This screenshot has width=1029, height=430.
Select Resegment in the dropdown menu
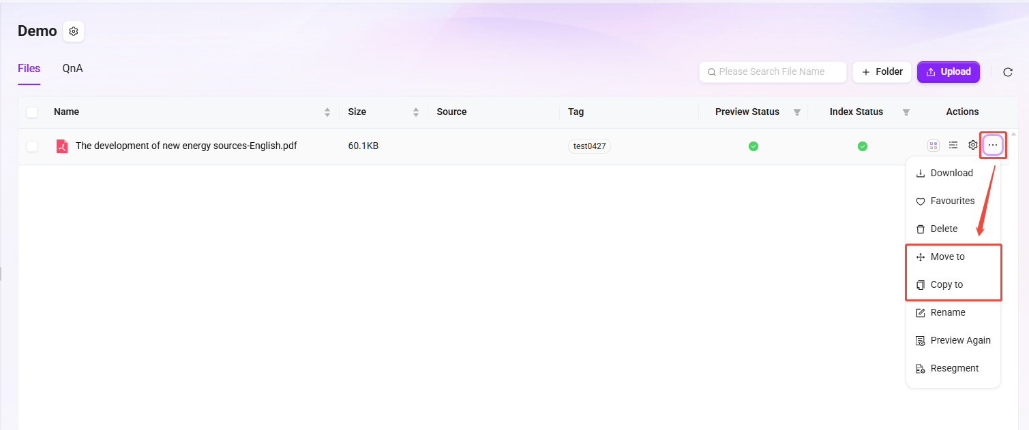point(953,368)
